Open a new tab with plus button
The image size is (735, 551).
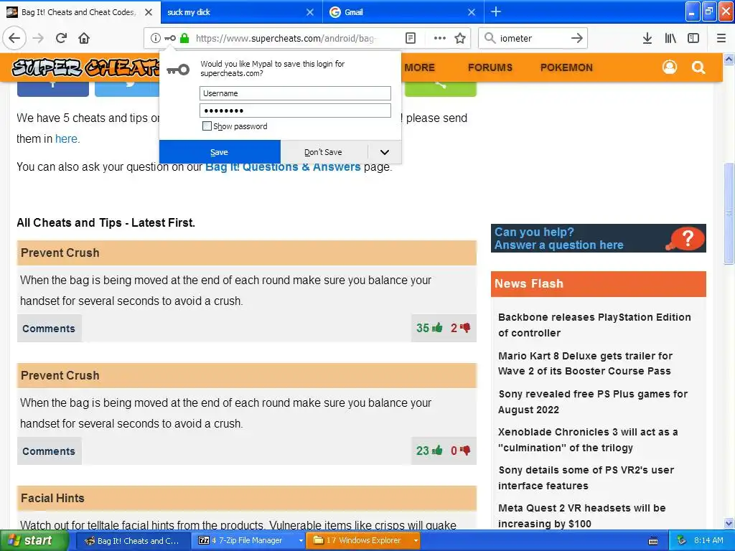tap(495, 11)
